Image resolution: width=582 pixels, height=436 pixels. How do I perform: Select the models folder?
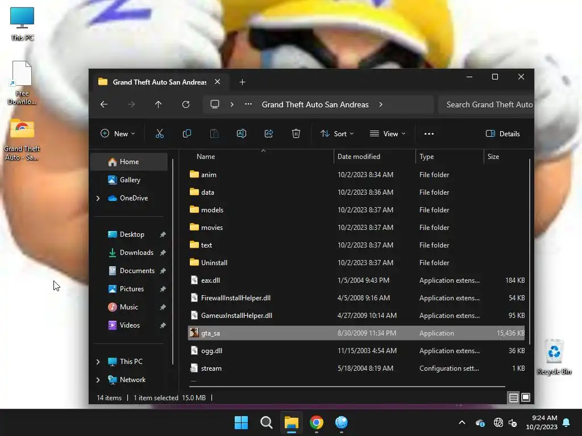356,210
